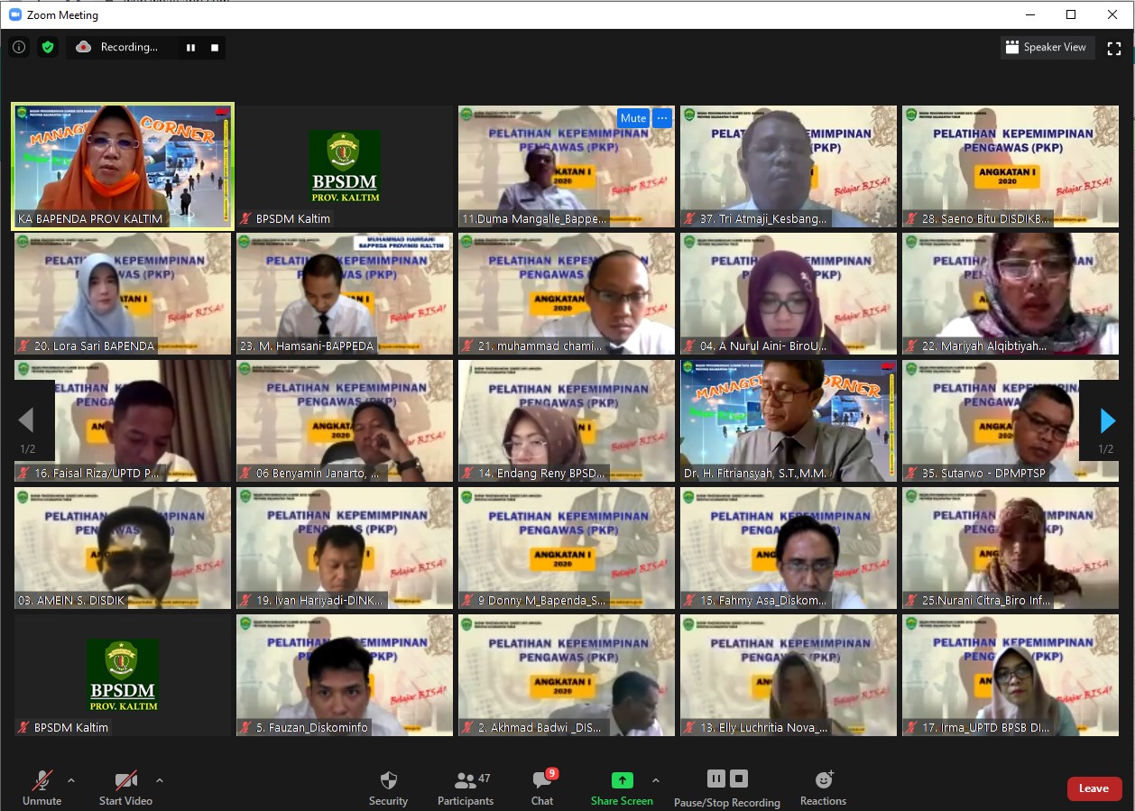Image resolution: width=1135 pixels, height=811 pixels.
Task: Stop the recording in top indicator
Action: point(215,48)
